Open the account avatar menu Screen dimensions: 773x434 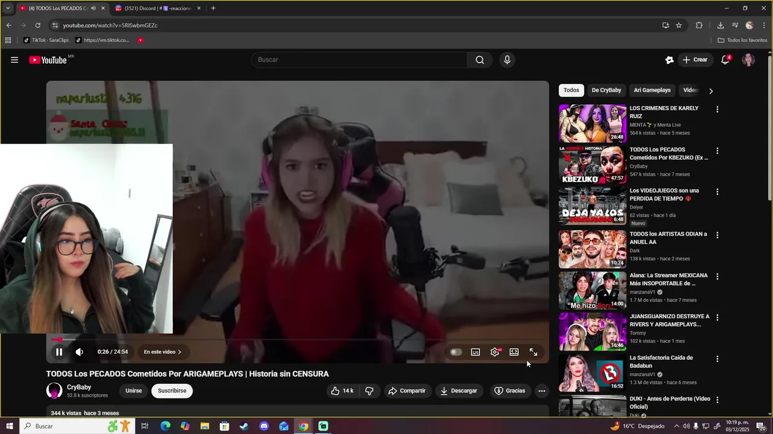click(748, 60)
